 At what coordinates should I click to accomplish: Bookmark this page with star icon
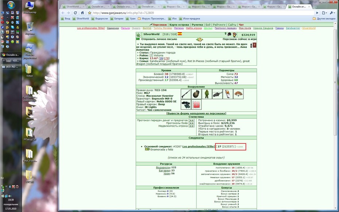tap(90, 13)
